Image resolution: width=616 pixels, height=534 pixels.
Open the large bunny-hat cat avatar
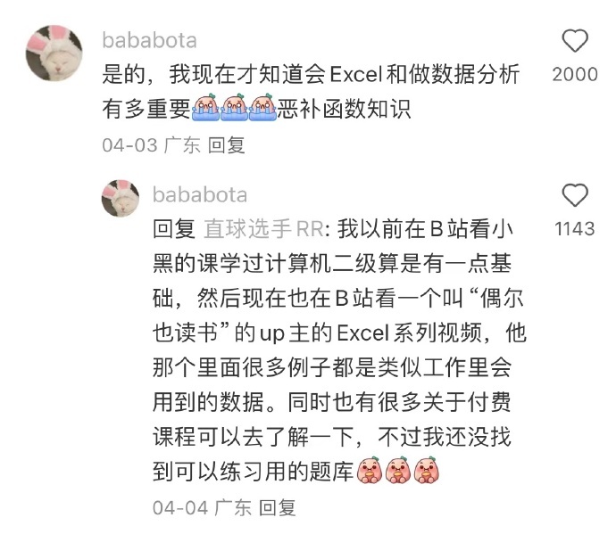pyautogui.click(x=54, y=53)
